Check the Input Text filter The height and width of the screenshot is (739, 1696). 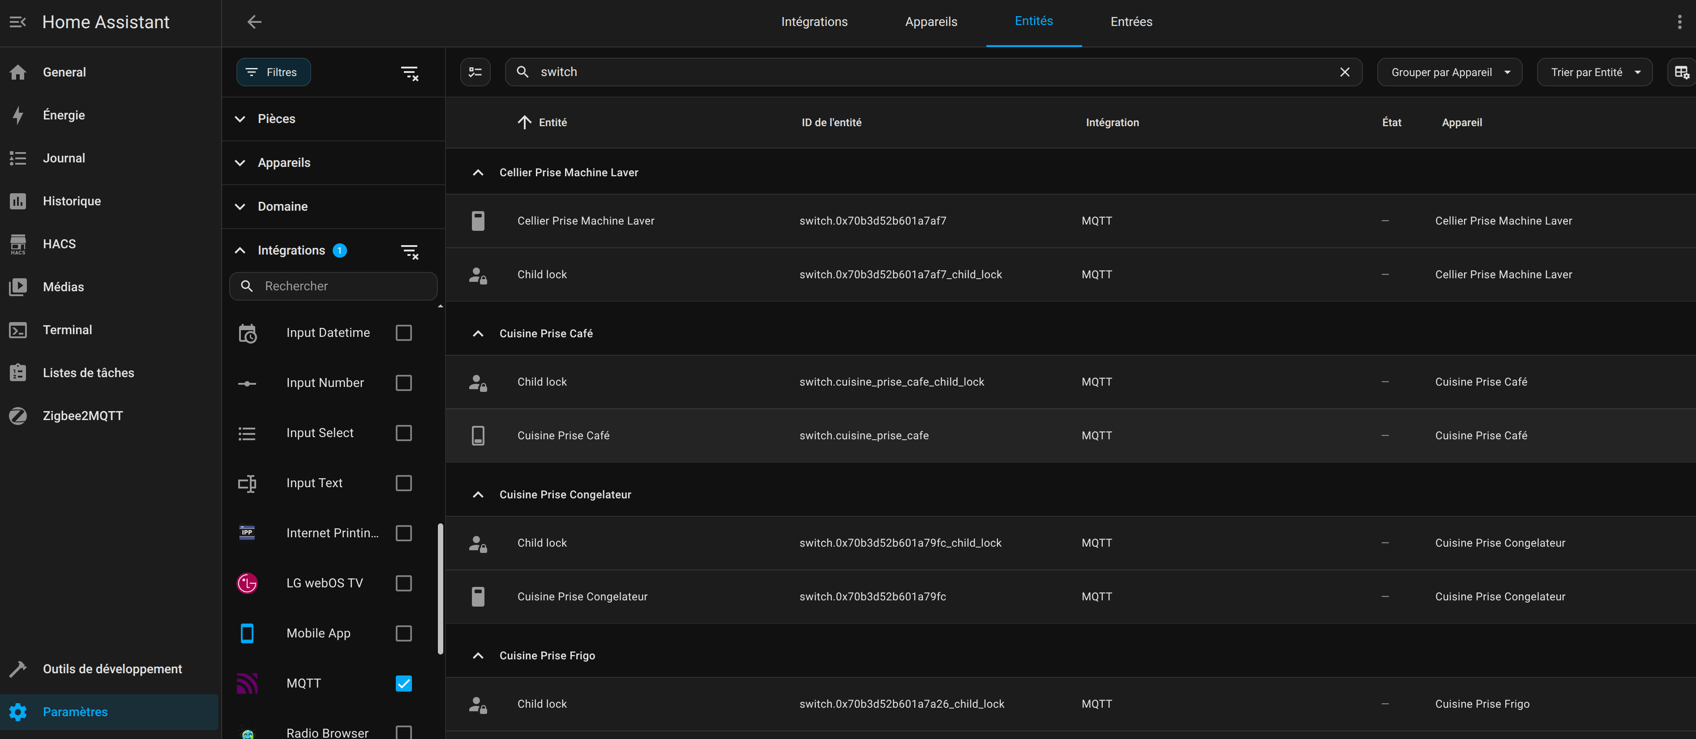(403, 483)
